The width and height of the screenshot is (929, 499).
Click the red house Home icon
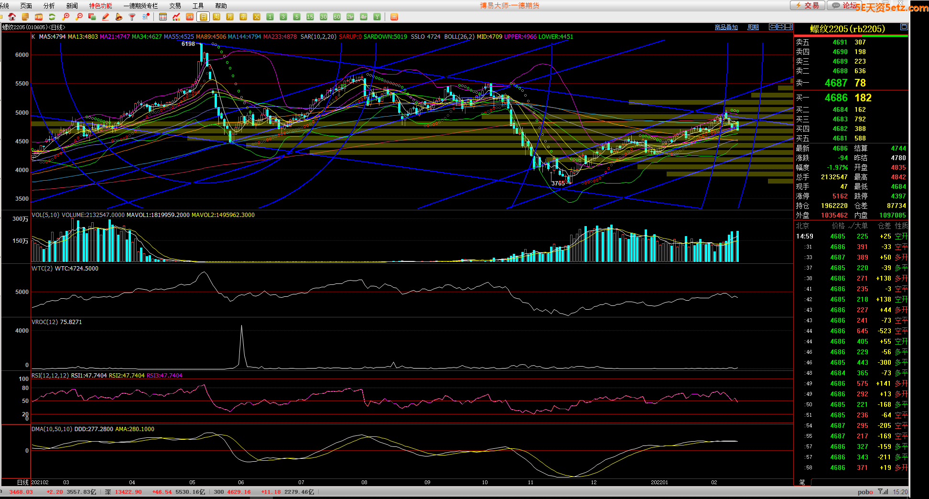coord(12,17)
